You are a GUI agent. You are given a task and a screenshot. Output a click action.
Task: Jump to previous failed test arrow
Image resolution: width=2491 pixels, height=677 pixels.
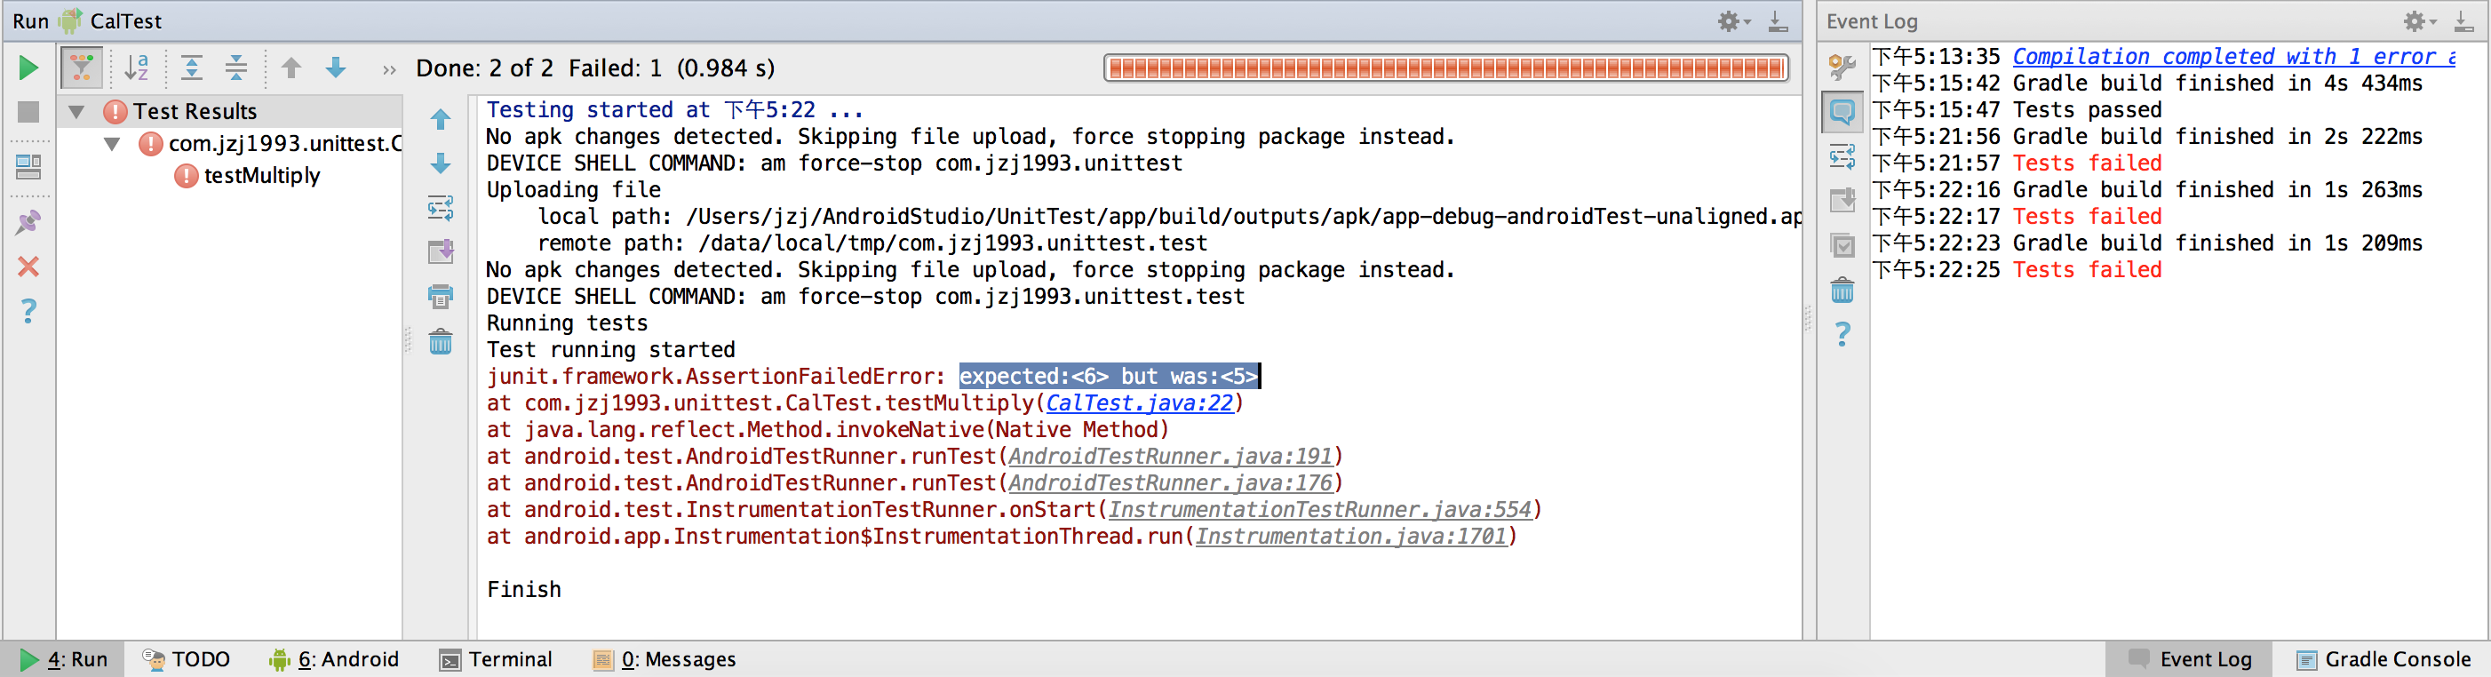tap(291, 68)
